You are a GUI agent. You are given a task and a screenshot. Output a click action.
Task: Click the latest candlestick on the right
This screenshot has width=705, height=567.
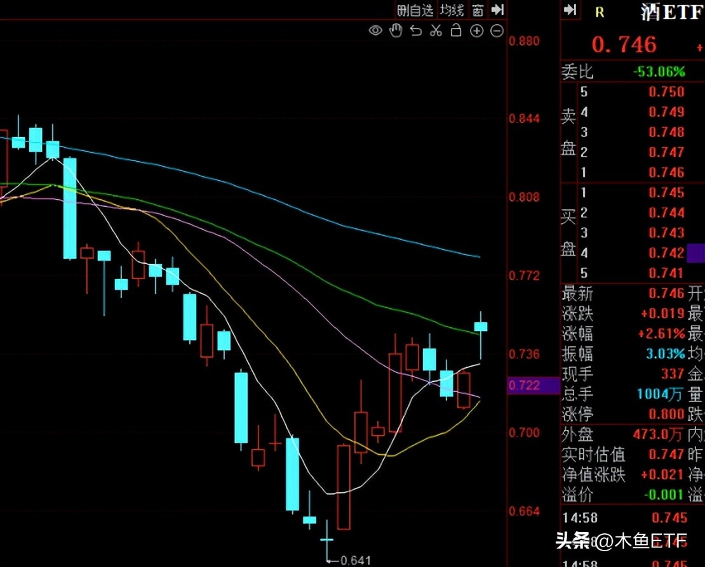click(x=481, y=327)
